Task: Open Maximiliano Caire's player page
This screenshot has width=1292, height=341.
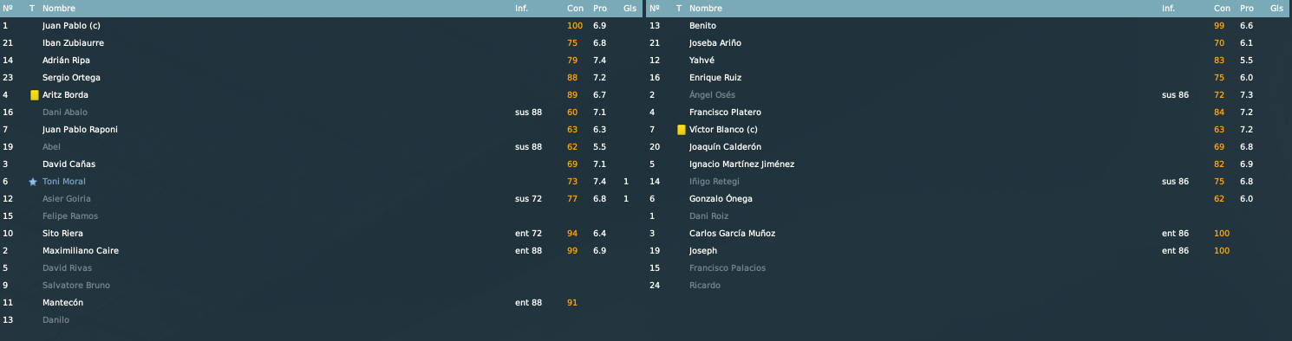Action: pos(81,251)
